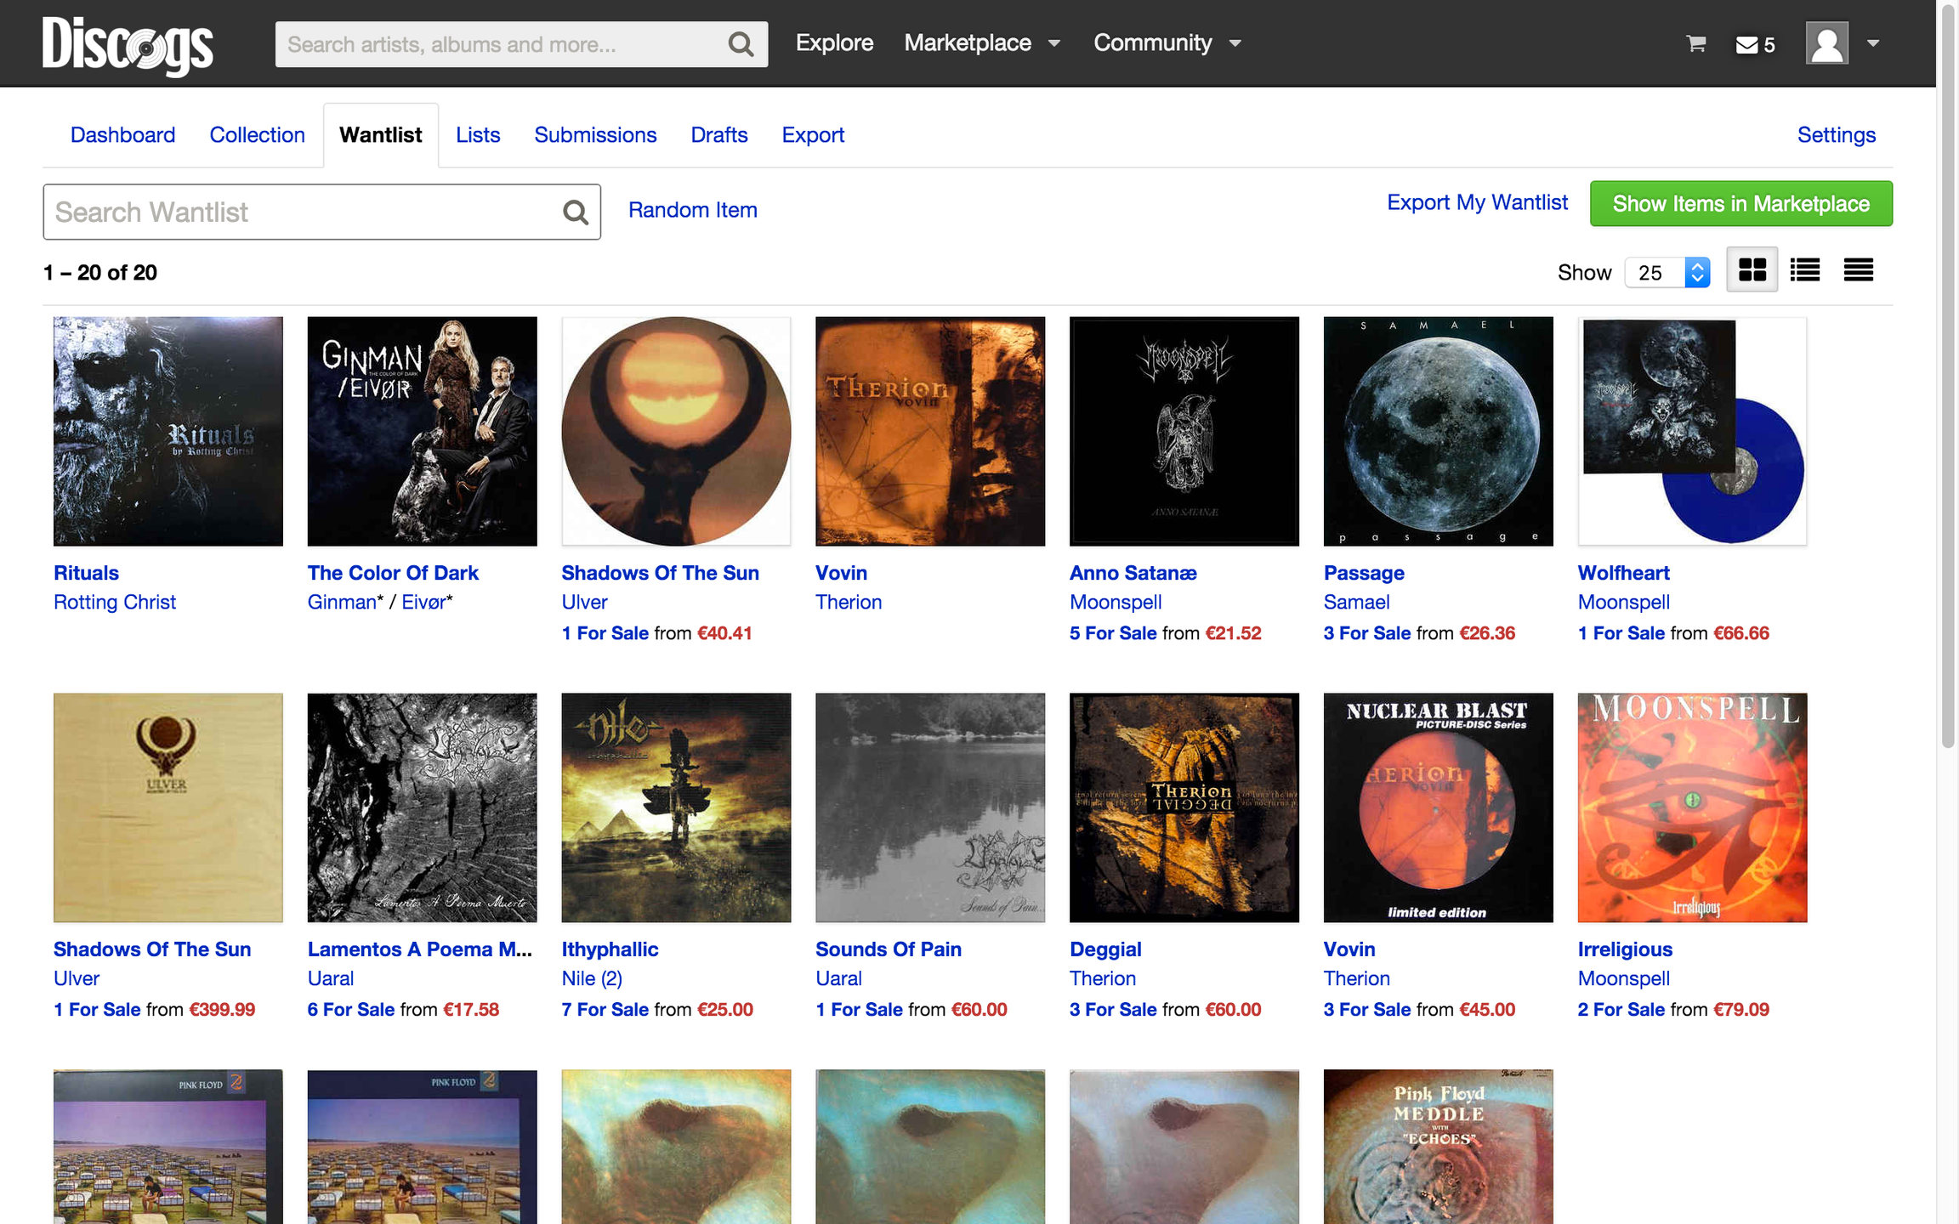Open the Ginman artist link

341,602
